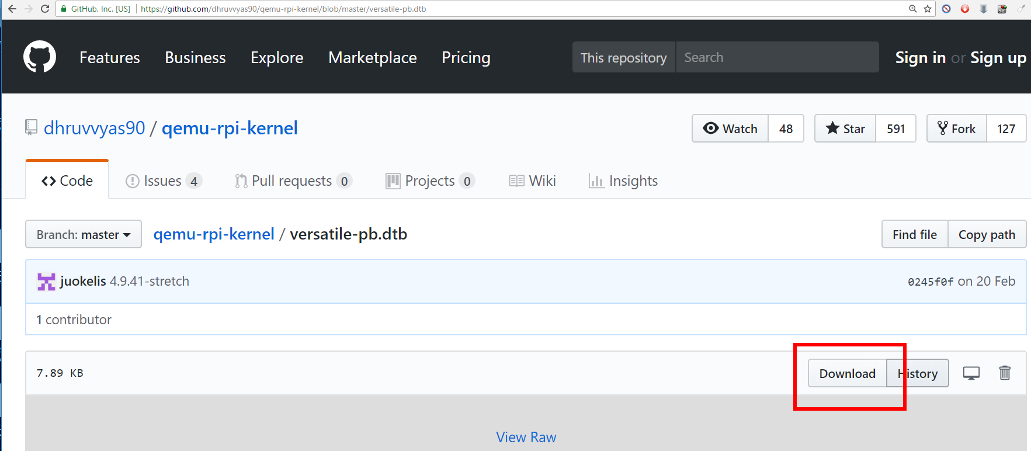
Task: Open the Projects tab
Action: point(431,181)
